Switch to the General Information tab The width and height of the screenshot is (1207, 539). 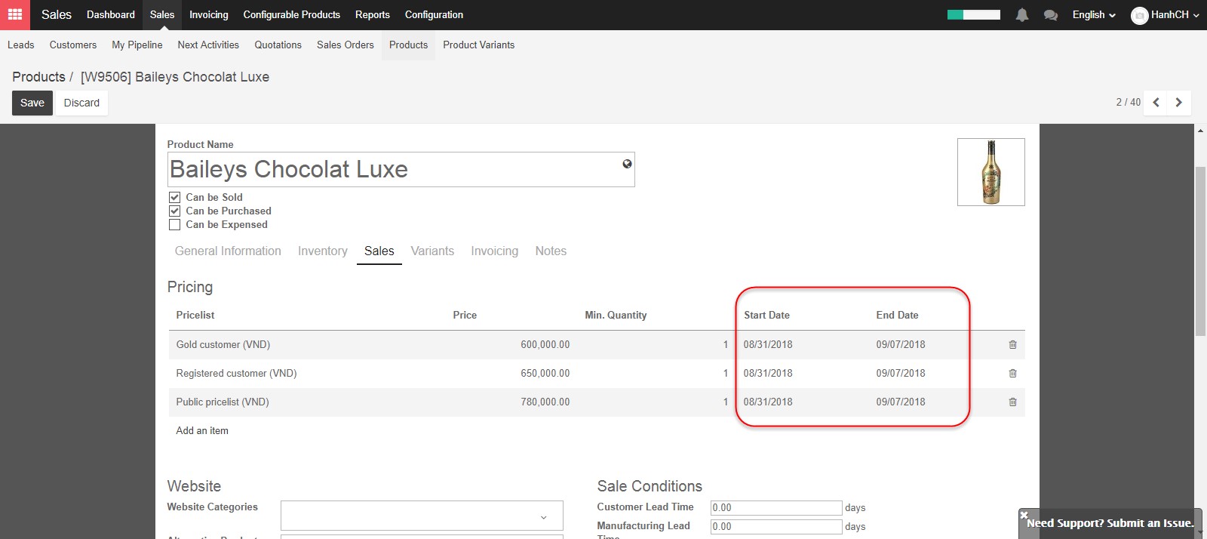[x=228, y=251]
